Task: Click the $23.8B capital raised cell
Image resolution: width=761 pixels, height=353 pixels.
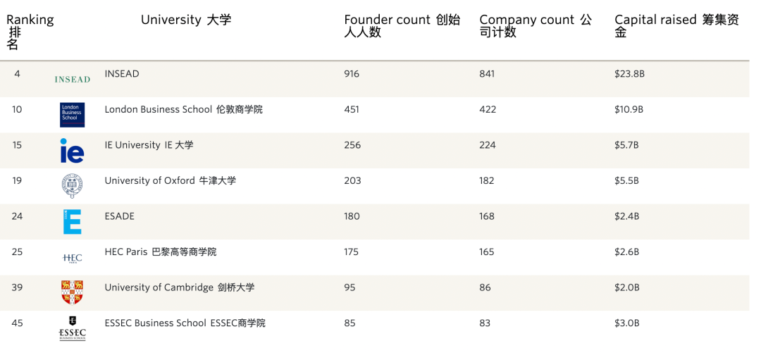Action: pyautogui.click(x=629, y=74)
